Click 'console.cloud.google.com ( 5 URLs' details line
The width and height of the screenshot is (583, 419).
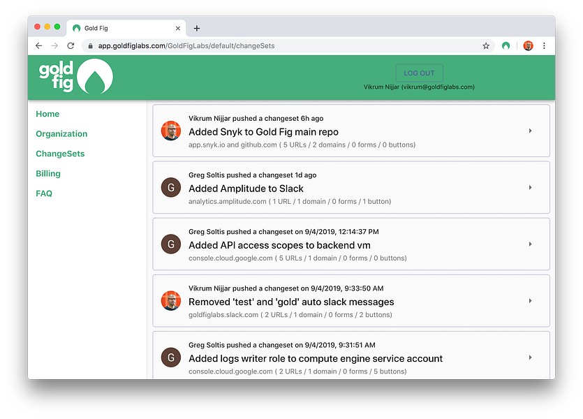coord(297,258)
